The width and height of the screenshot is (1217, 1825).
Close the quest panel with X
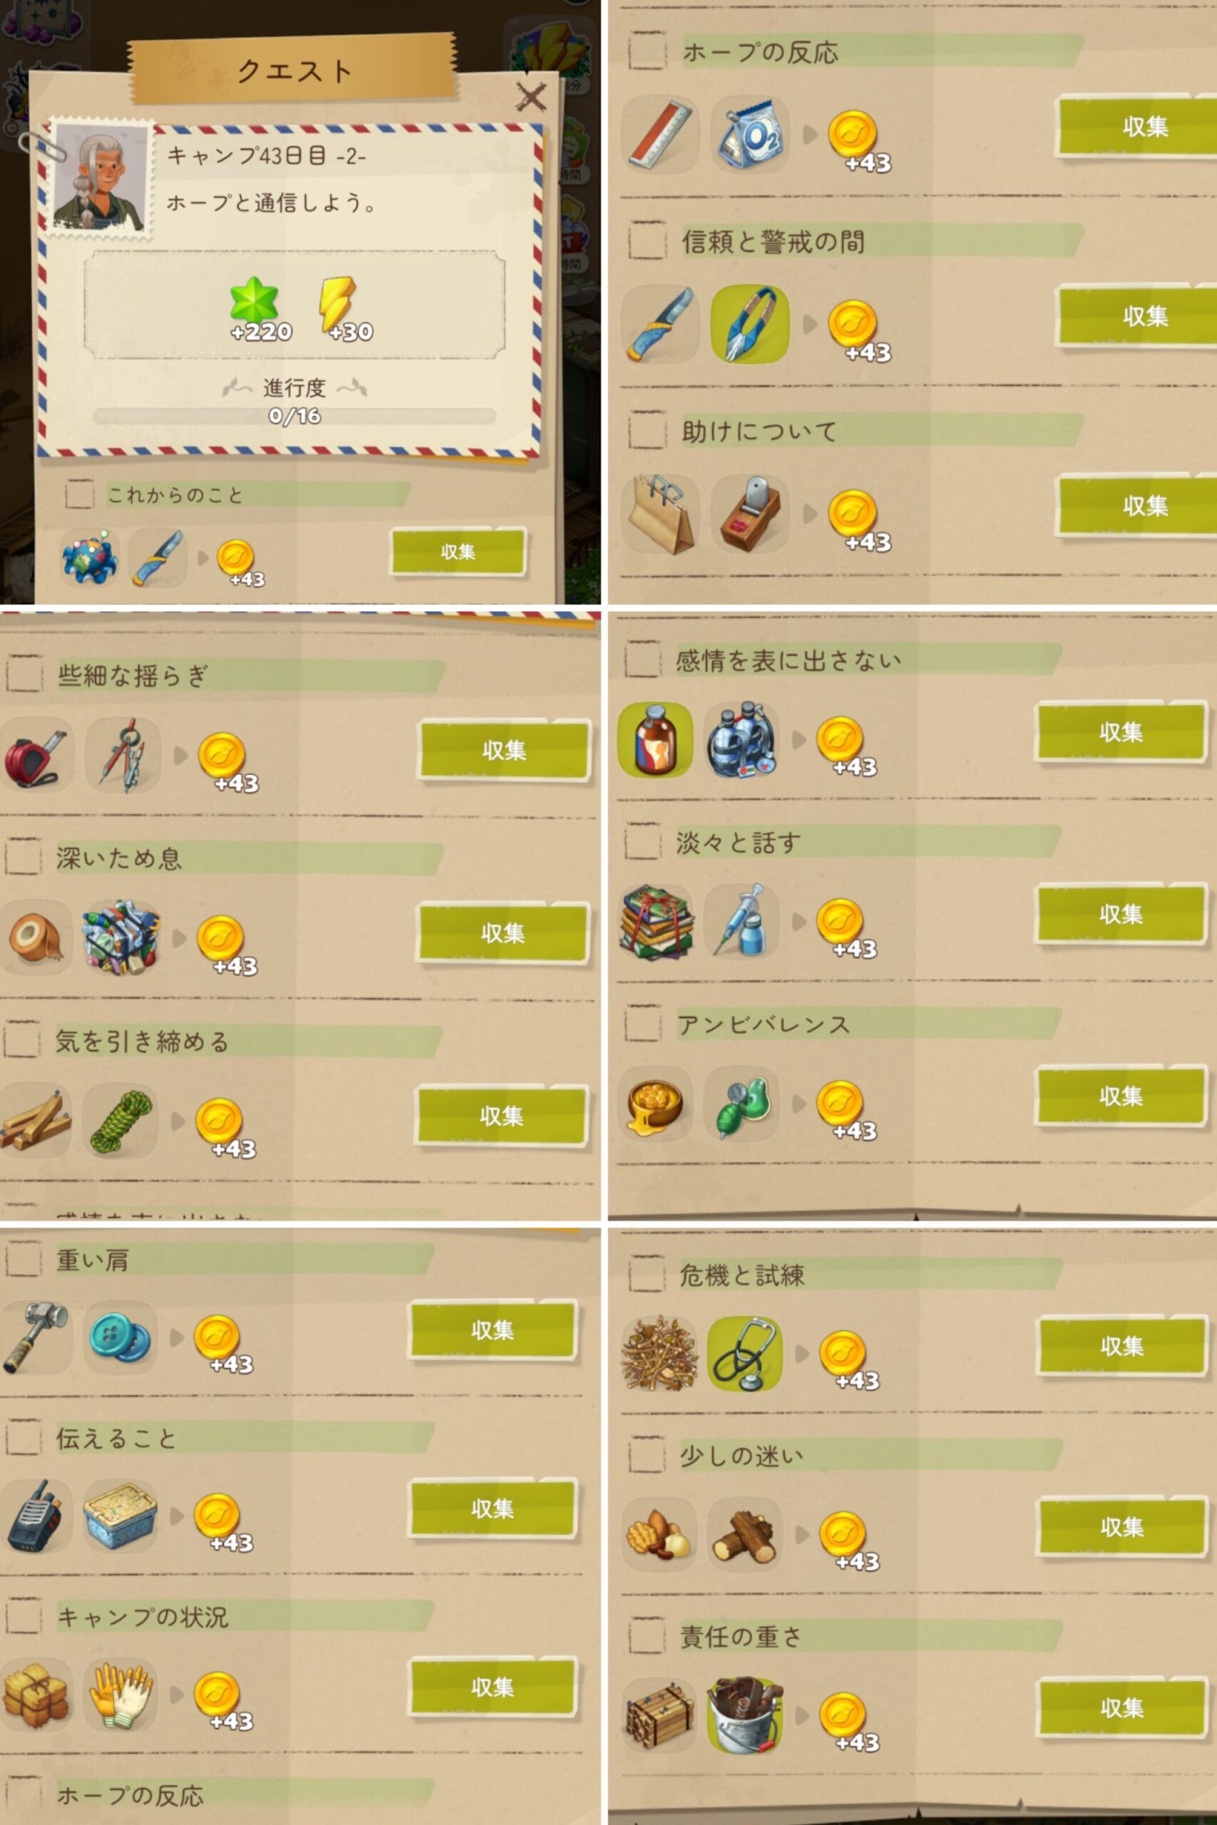click(531, 97)
